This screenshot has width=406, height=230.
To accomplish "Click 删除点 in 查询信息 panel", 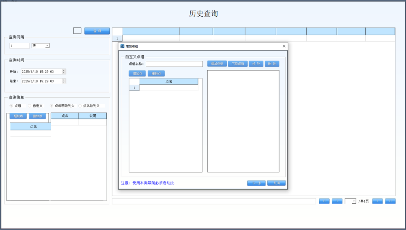I will click(38, 116).
